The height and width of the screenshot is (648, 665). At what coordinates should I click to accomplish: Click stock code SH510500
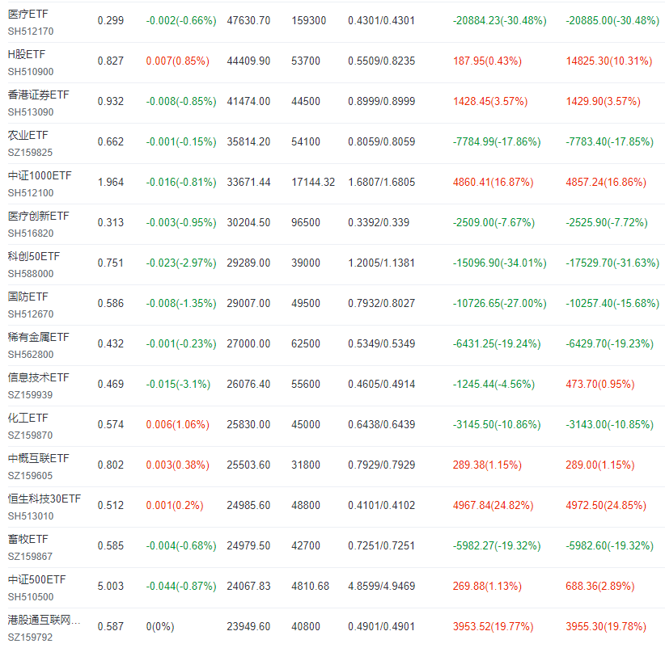[x=31, y=597]
